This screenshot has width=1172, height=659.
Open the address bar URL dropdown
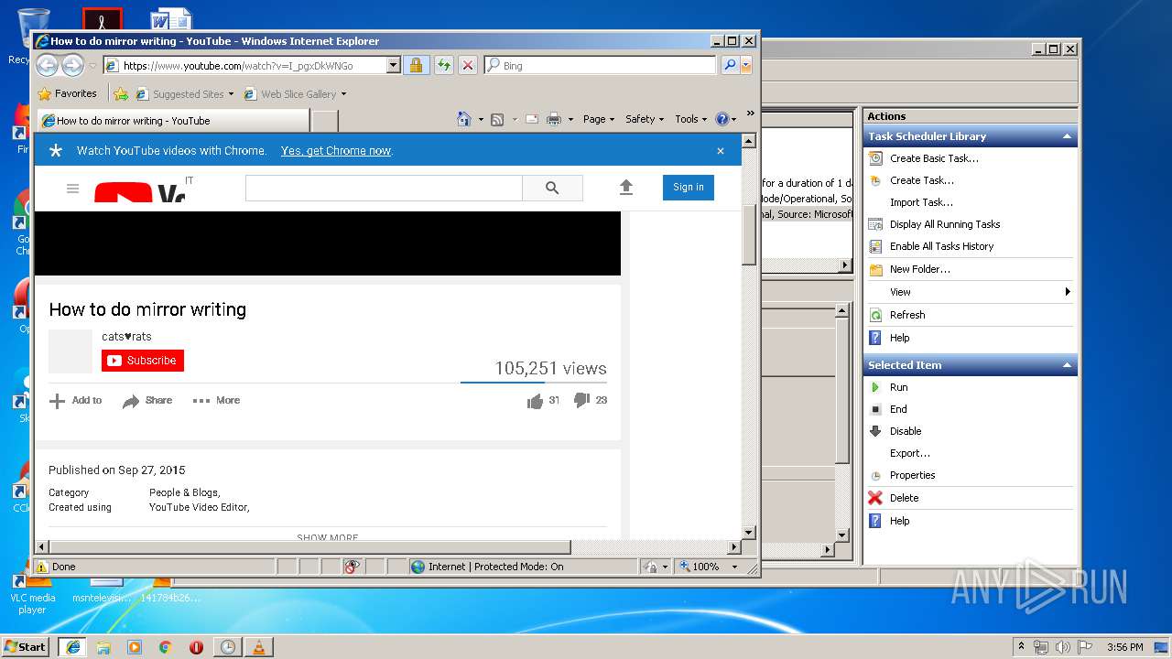(x=394, y=65)
